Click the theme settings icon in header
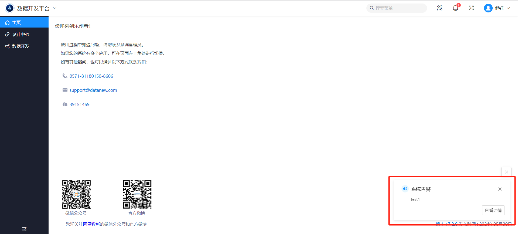Screen dimensions: 518x234 (440, 8)
